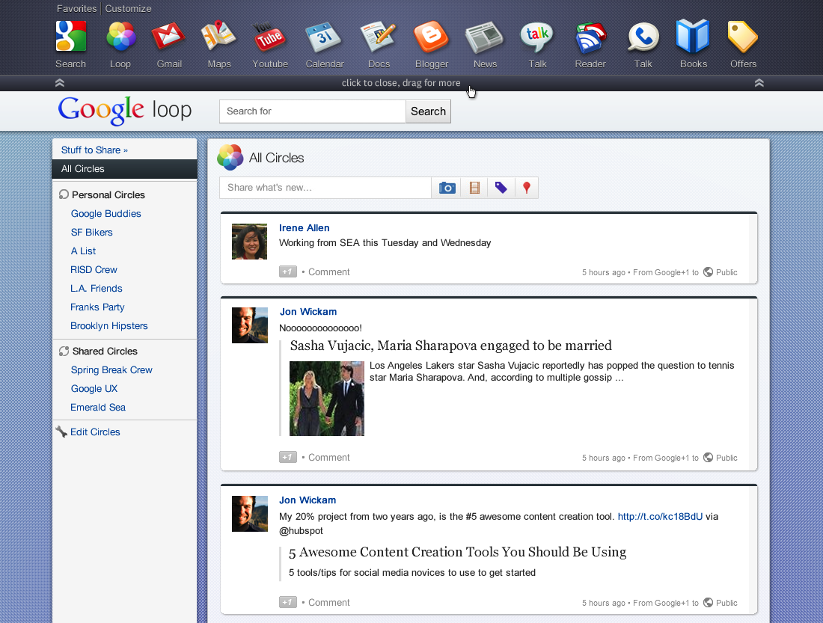Click the Search button
Image resolution: width=823 pixels, height=623 pixels.
428,111
